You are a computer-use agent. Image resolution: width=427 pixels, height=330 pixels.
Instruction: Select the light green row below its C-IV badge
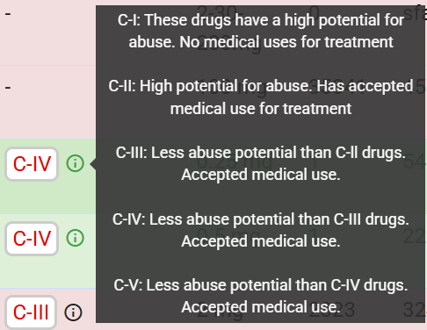pyautogui.click(x=47, y=271)
